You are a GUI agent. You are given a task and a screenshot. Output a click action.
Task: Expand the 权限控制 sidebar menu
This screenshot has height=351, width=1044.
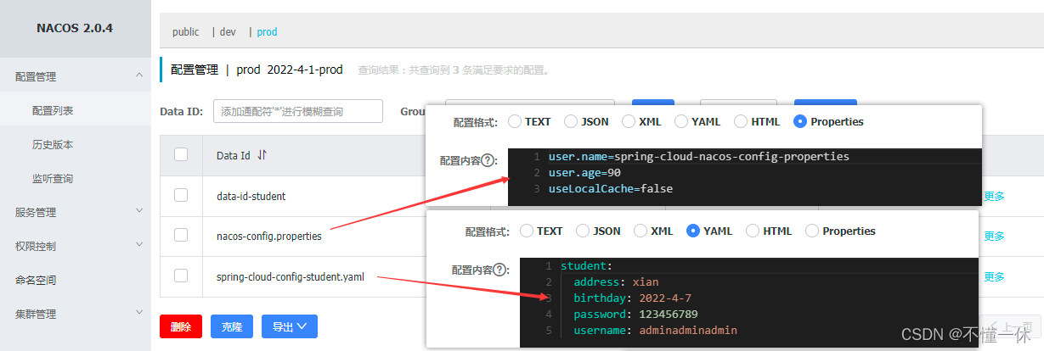(x=75, y=246)
